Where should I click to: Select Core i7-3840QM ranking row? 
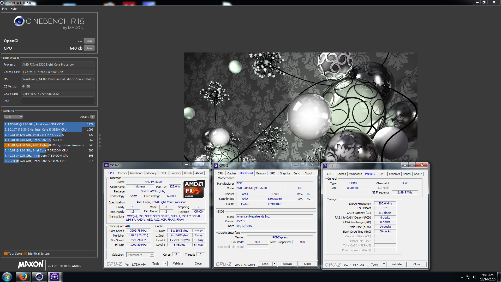tap(49, 156)
